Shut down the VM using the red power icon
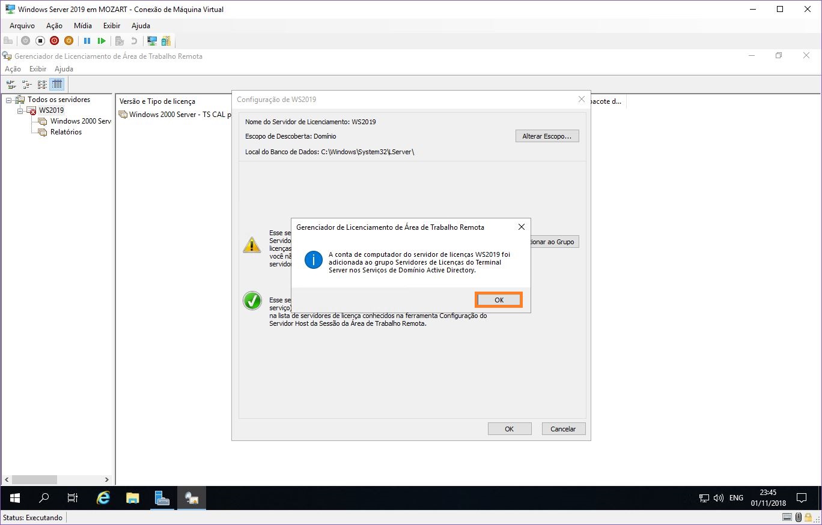This screenshot has height=525, width=822. pos(54,41)
